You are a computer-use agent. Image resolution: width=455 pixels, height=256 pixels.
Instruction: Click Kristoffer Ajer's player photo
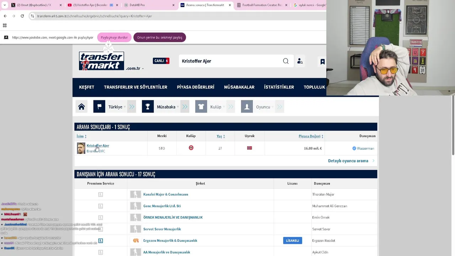[81, 148]
